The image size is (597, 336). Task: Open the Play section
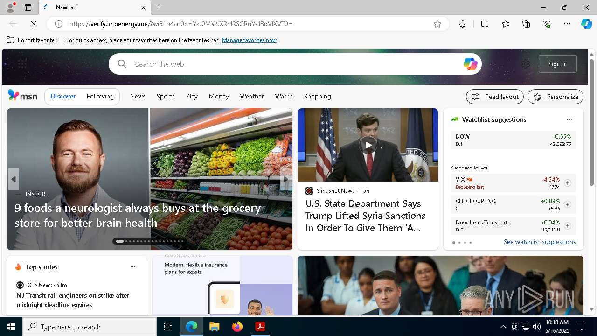192,96
